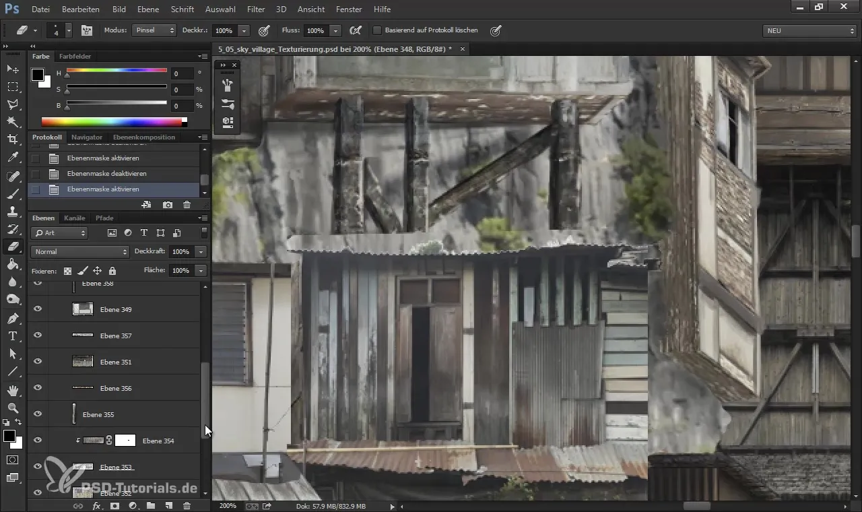862x512 pixels.
Task: Delete current history state with trash icon
Action: (187, 205)
